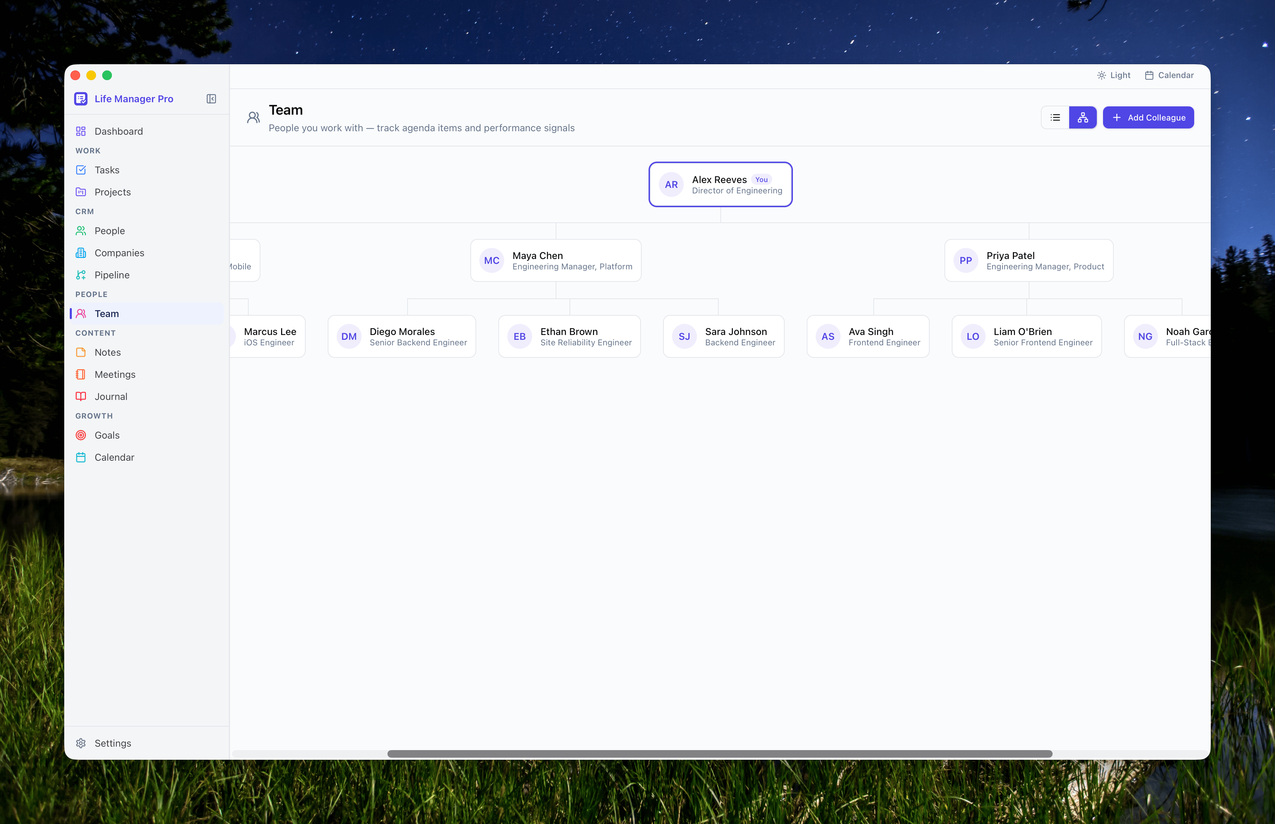This screenshot has height=824, width=1275.
Task: Open the Tasks page
Action: [147, 170]
